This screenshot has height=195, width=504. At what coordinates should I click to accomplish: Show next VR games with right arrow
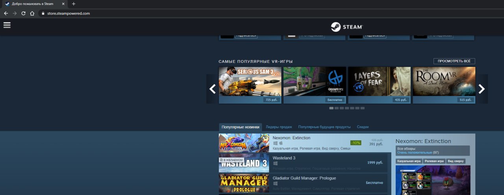pos(482,89)
